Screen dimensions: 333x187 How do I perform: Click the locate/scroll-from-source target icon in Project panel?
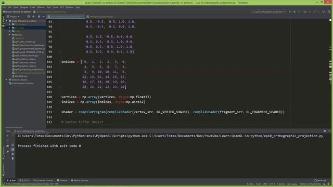[x=29, y=16]
